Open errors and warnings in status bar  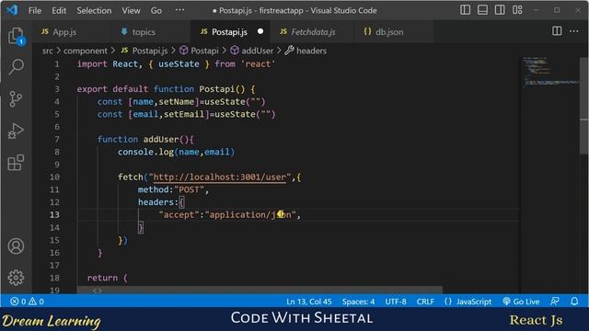pos(27,302)
